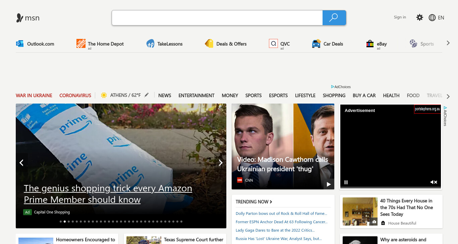Open the ENTERTAINMENT section

pos(196,96)
